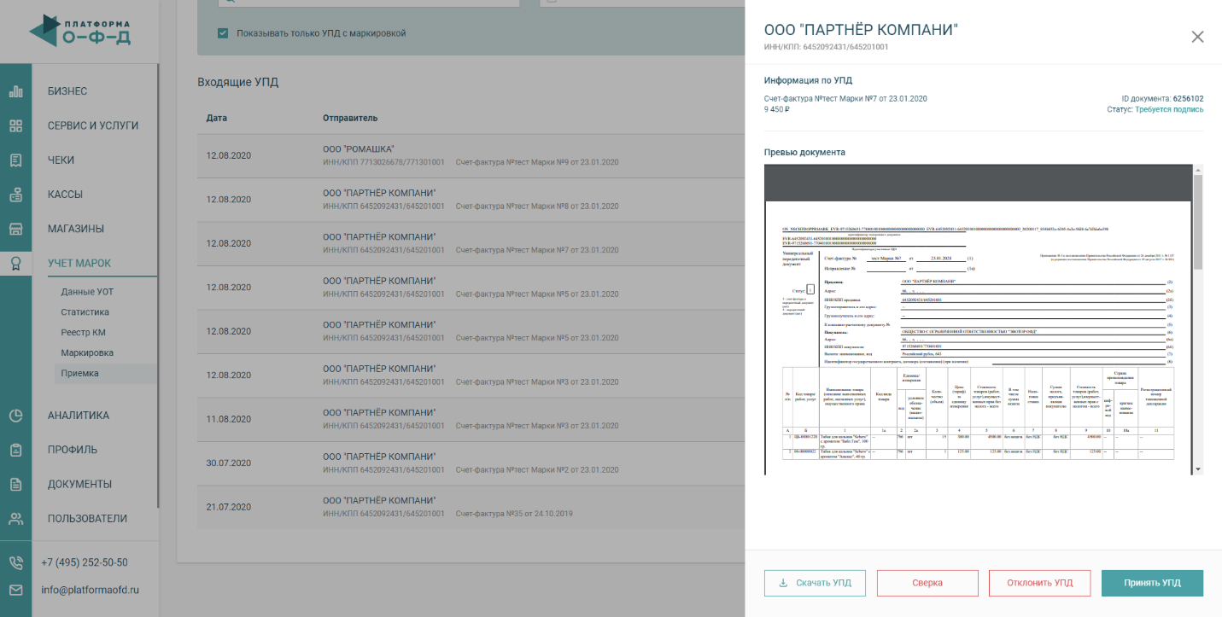The image size is (1222, 617).
Task: Select Статистика submenu item
Action: 85,312
